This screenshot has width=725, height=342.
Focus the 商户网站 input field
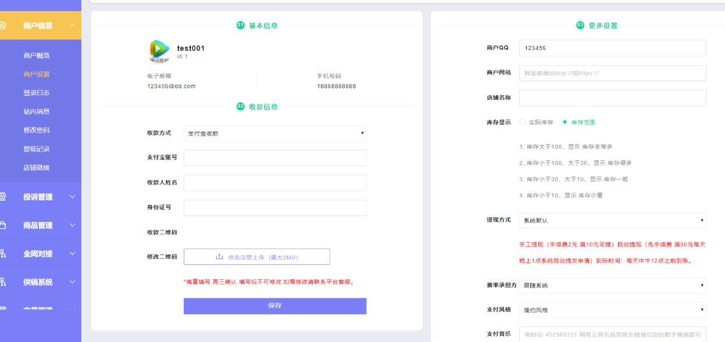coord(612,73)
